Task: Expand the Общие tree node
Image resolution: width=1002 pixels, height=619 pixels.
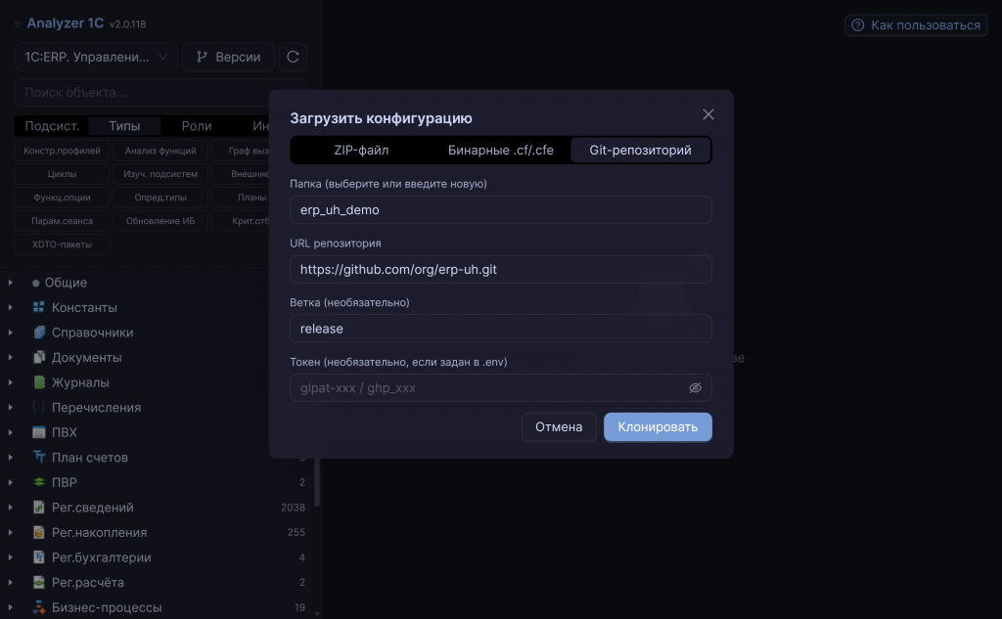Action: (x=10, y=283)
